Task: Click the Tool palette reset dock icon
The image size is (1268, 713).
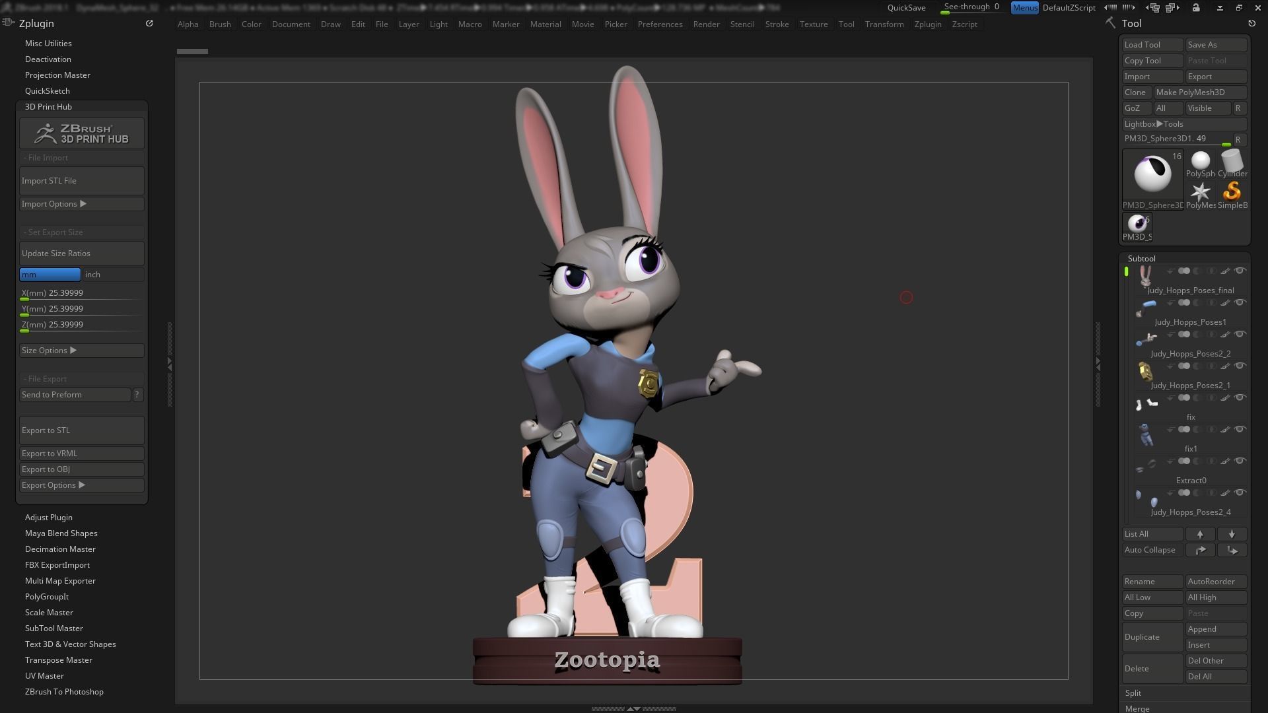Action: click(x=1251, y=23)
